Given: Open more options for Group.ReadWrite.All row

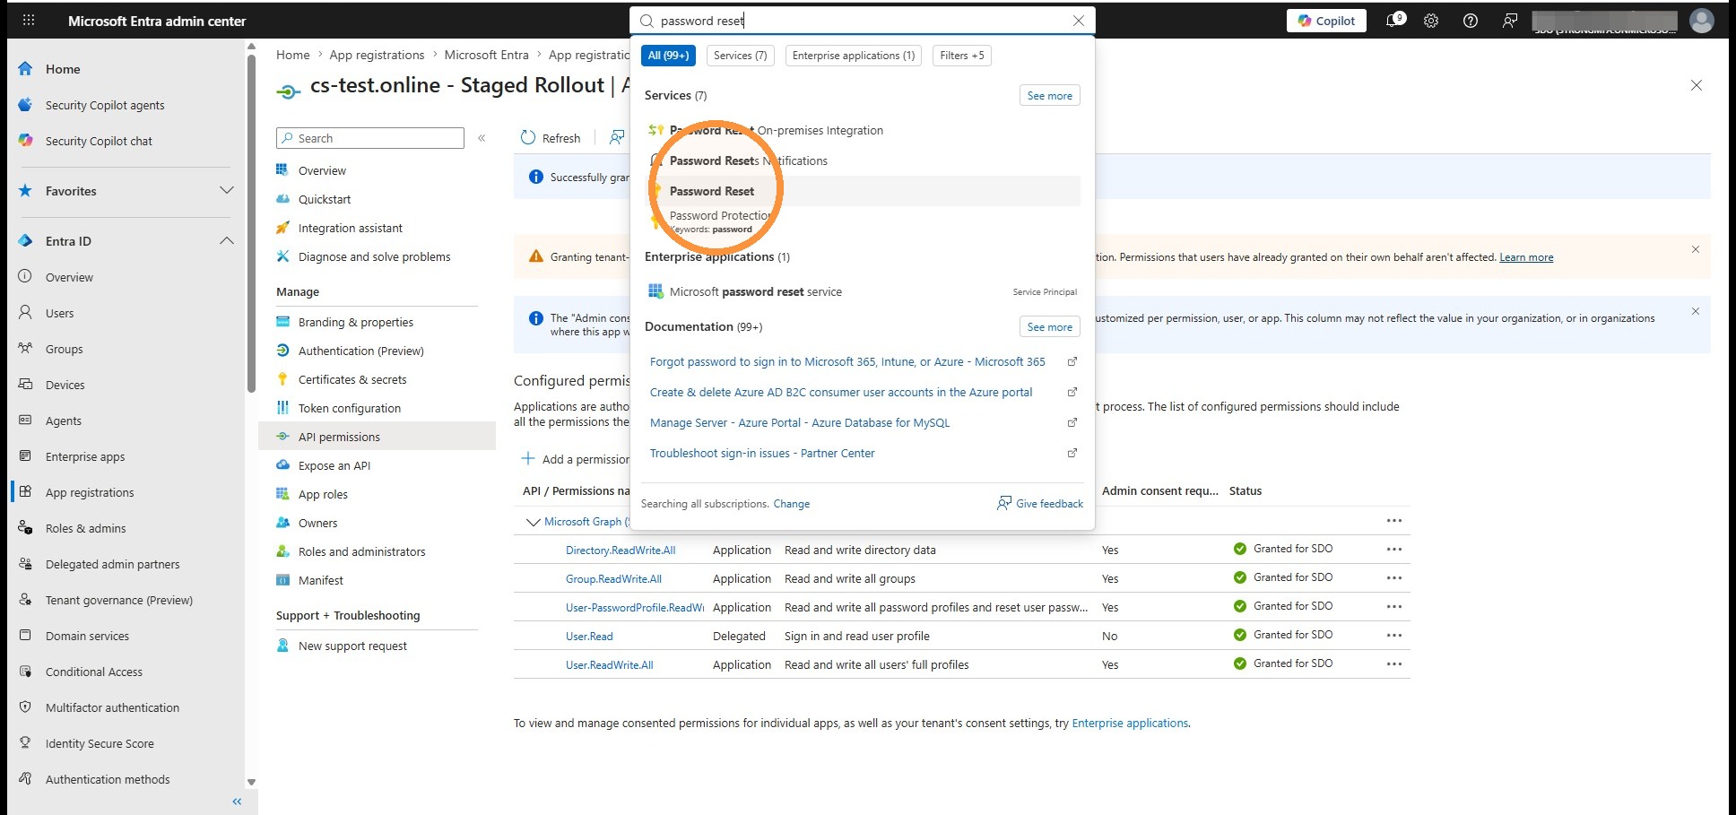Looking at the screenshot, I should [x=1393, y=578].
